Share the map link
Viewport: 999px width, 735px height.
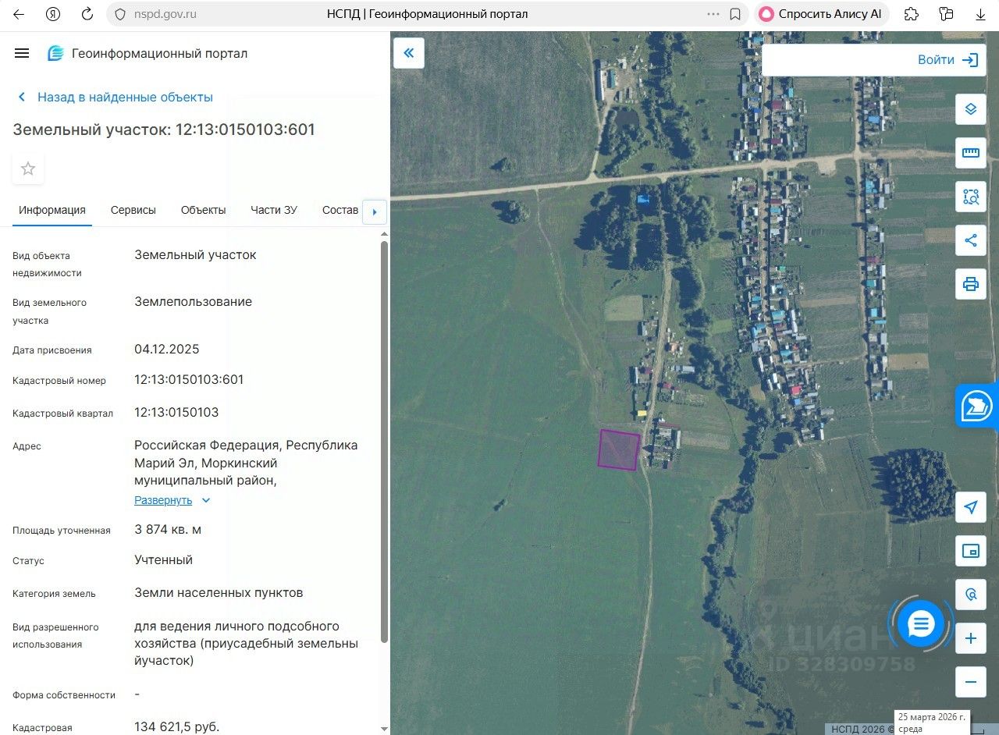coord(971,240)
